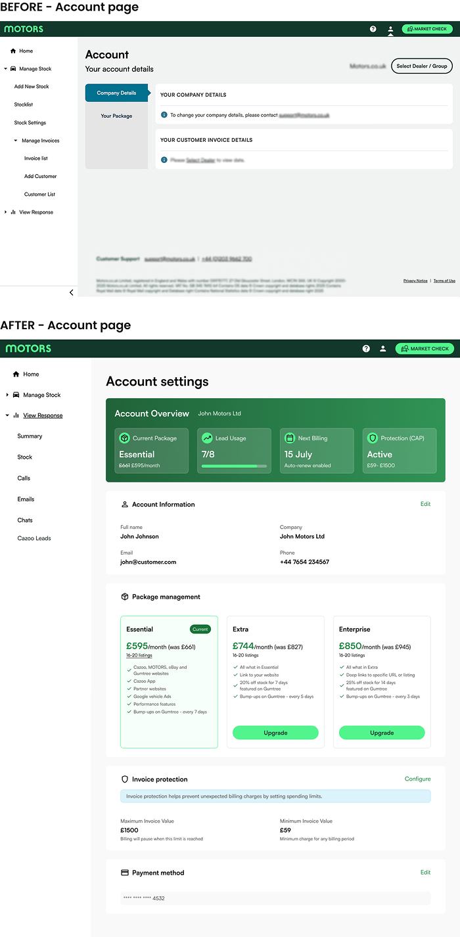Viewport: 460px width, 937px height.
Task: Open the Select Dealer / Group selector
Action: [x=421, y=66]
